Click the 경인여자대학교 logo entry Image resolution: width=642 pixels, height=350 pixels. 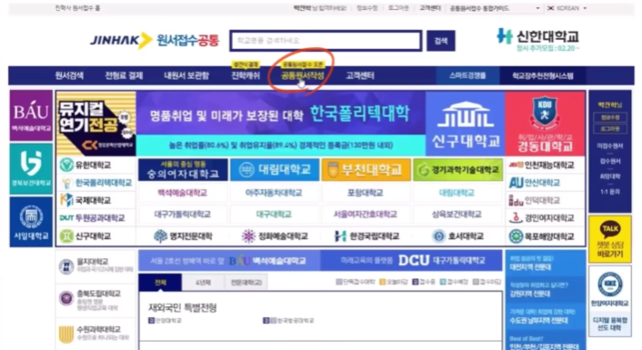click(541, 218)
